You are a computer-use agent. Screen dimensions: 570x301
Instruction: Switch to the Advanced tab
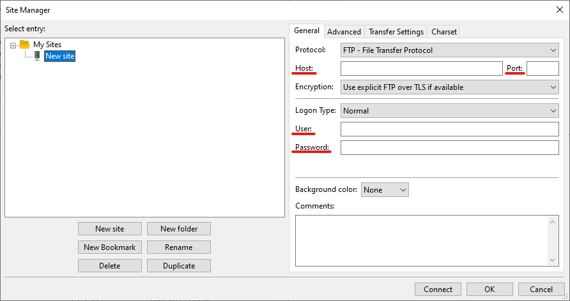344,32
